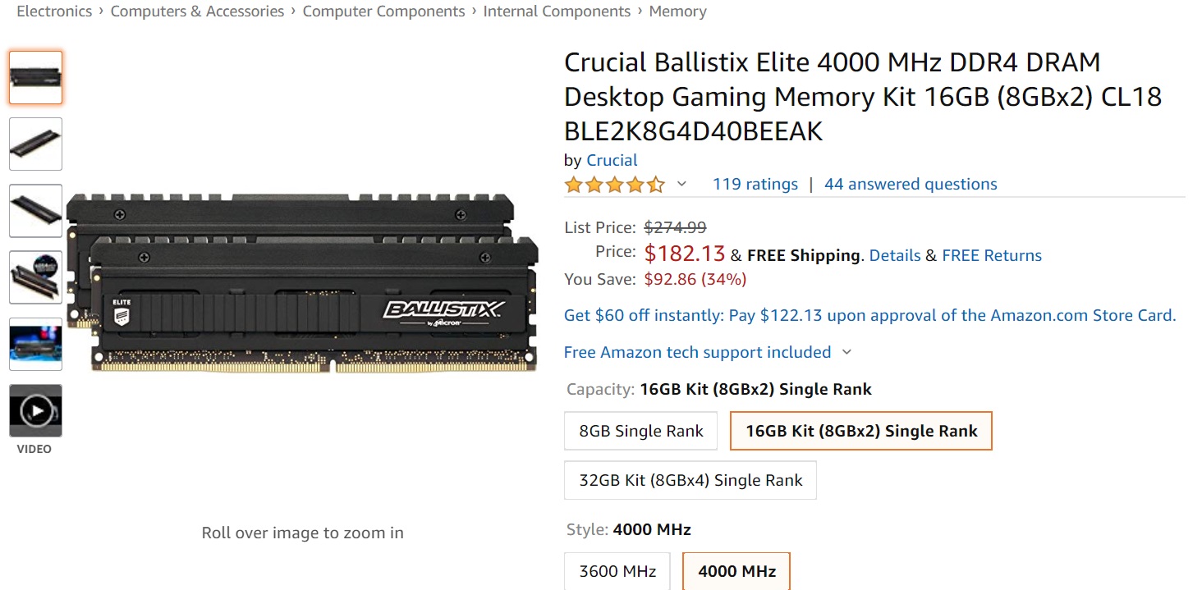Viewport: 1202px width, 590px height.
Task: Click the main Ballistix product image
Action: tap(302, 283)
